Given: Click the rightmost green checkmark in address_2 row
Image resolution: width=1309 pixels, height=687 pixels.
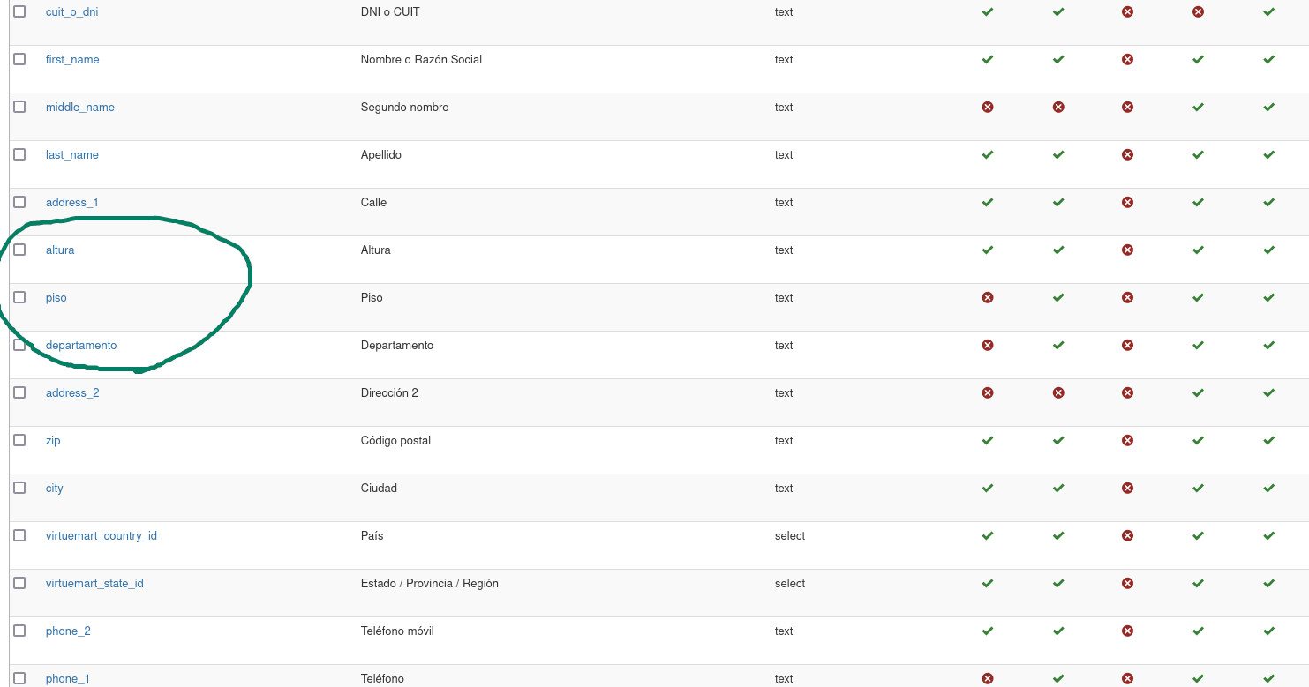Looking at the screenshot, I should 1268,392.
